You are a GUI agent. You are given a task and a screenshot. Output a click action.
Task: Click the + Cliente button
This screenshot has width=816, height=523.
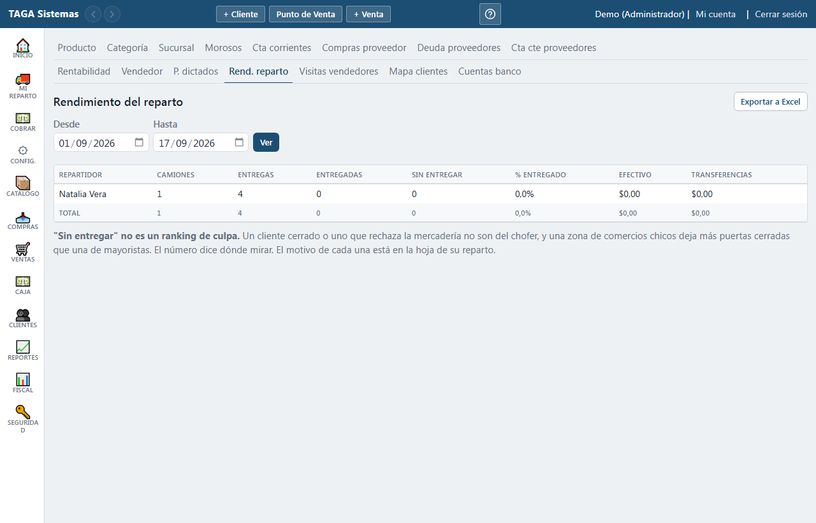point(240,14)
